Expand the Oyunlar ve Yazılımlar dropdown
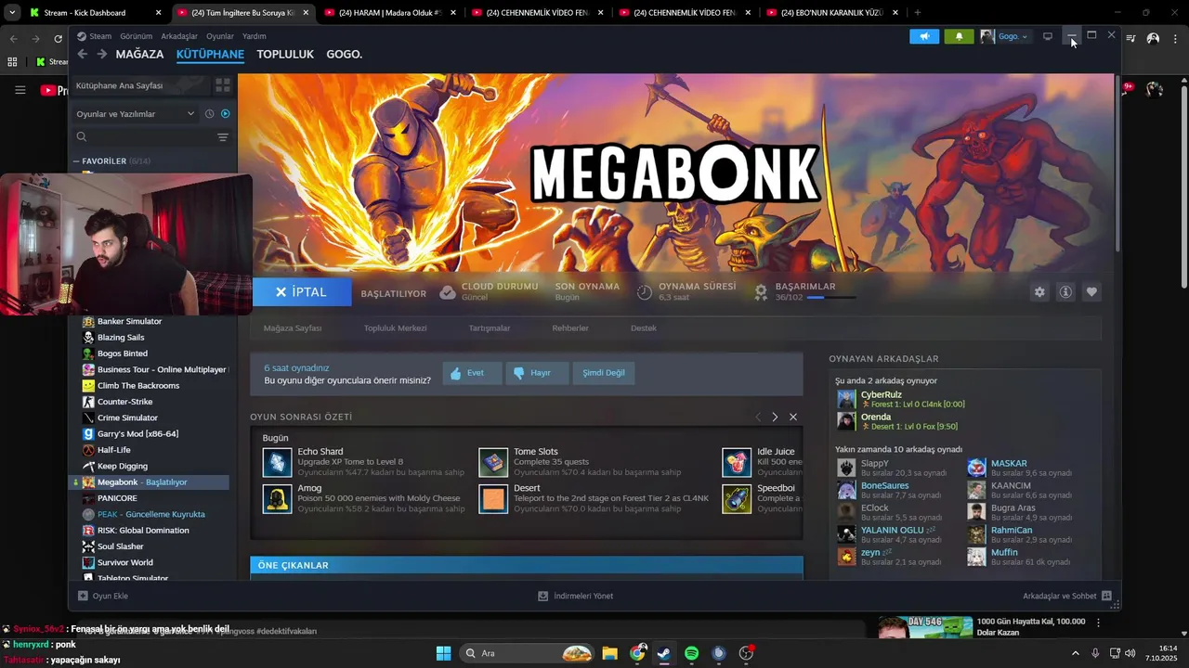Image resolution: width=1189 pixels, height=668 pixels. click(136, 113)
